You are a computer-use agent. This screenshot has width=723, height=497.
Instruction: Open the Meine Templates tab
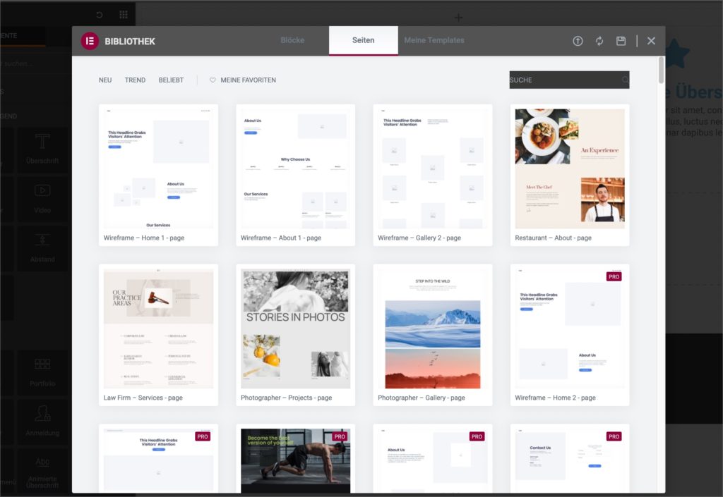coord(434,40)
